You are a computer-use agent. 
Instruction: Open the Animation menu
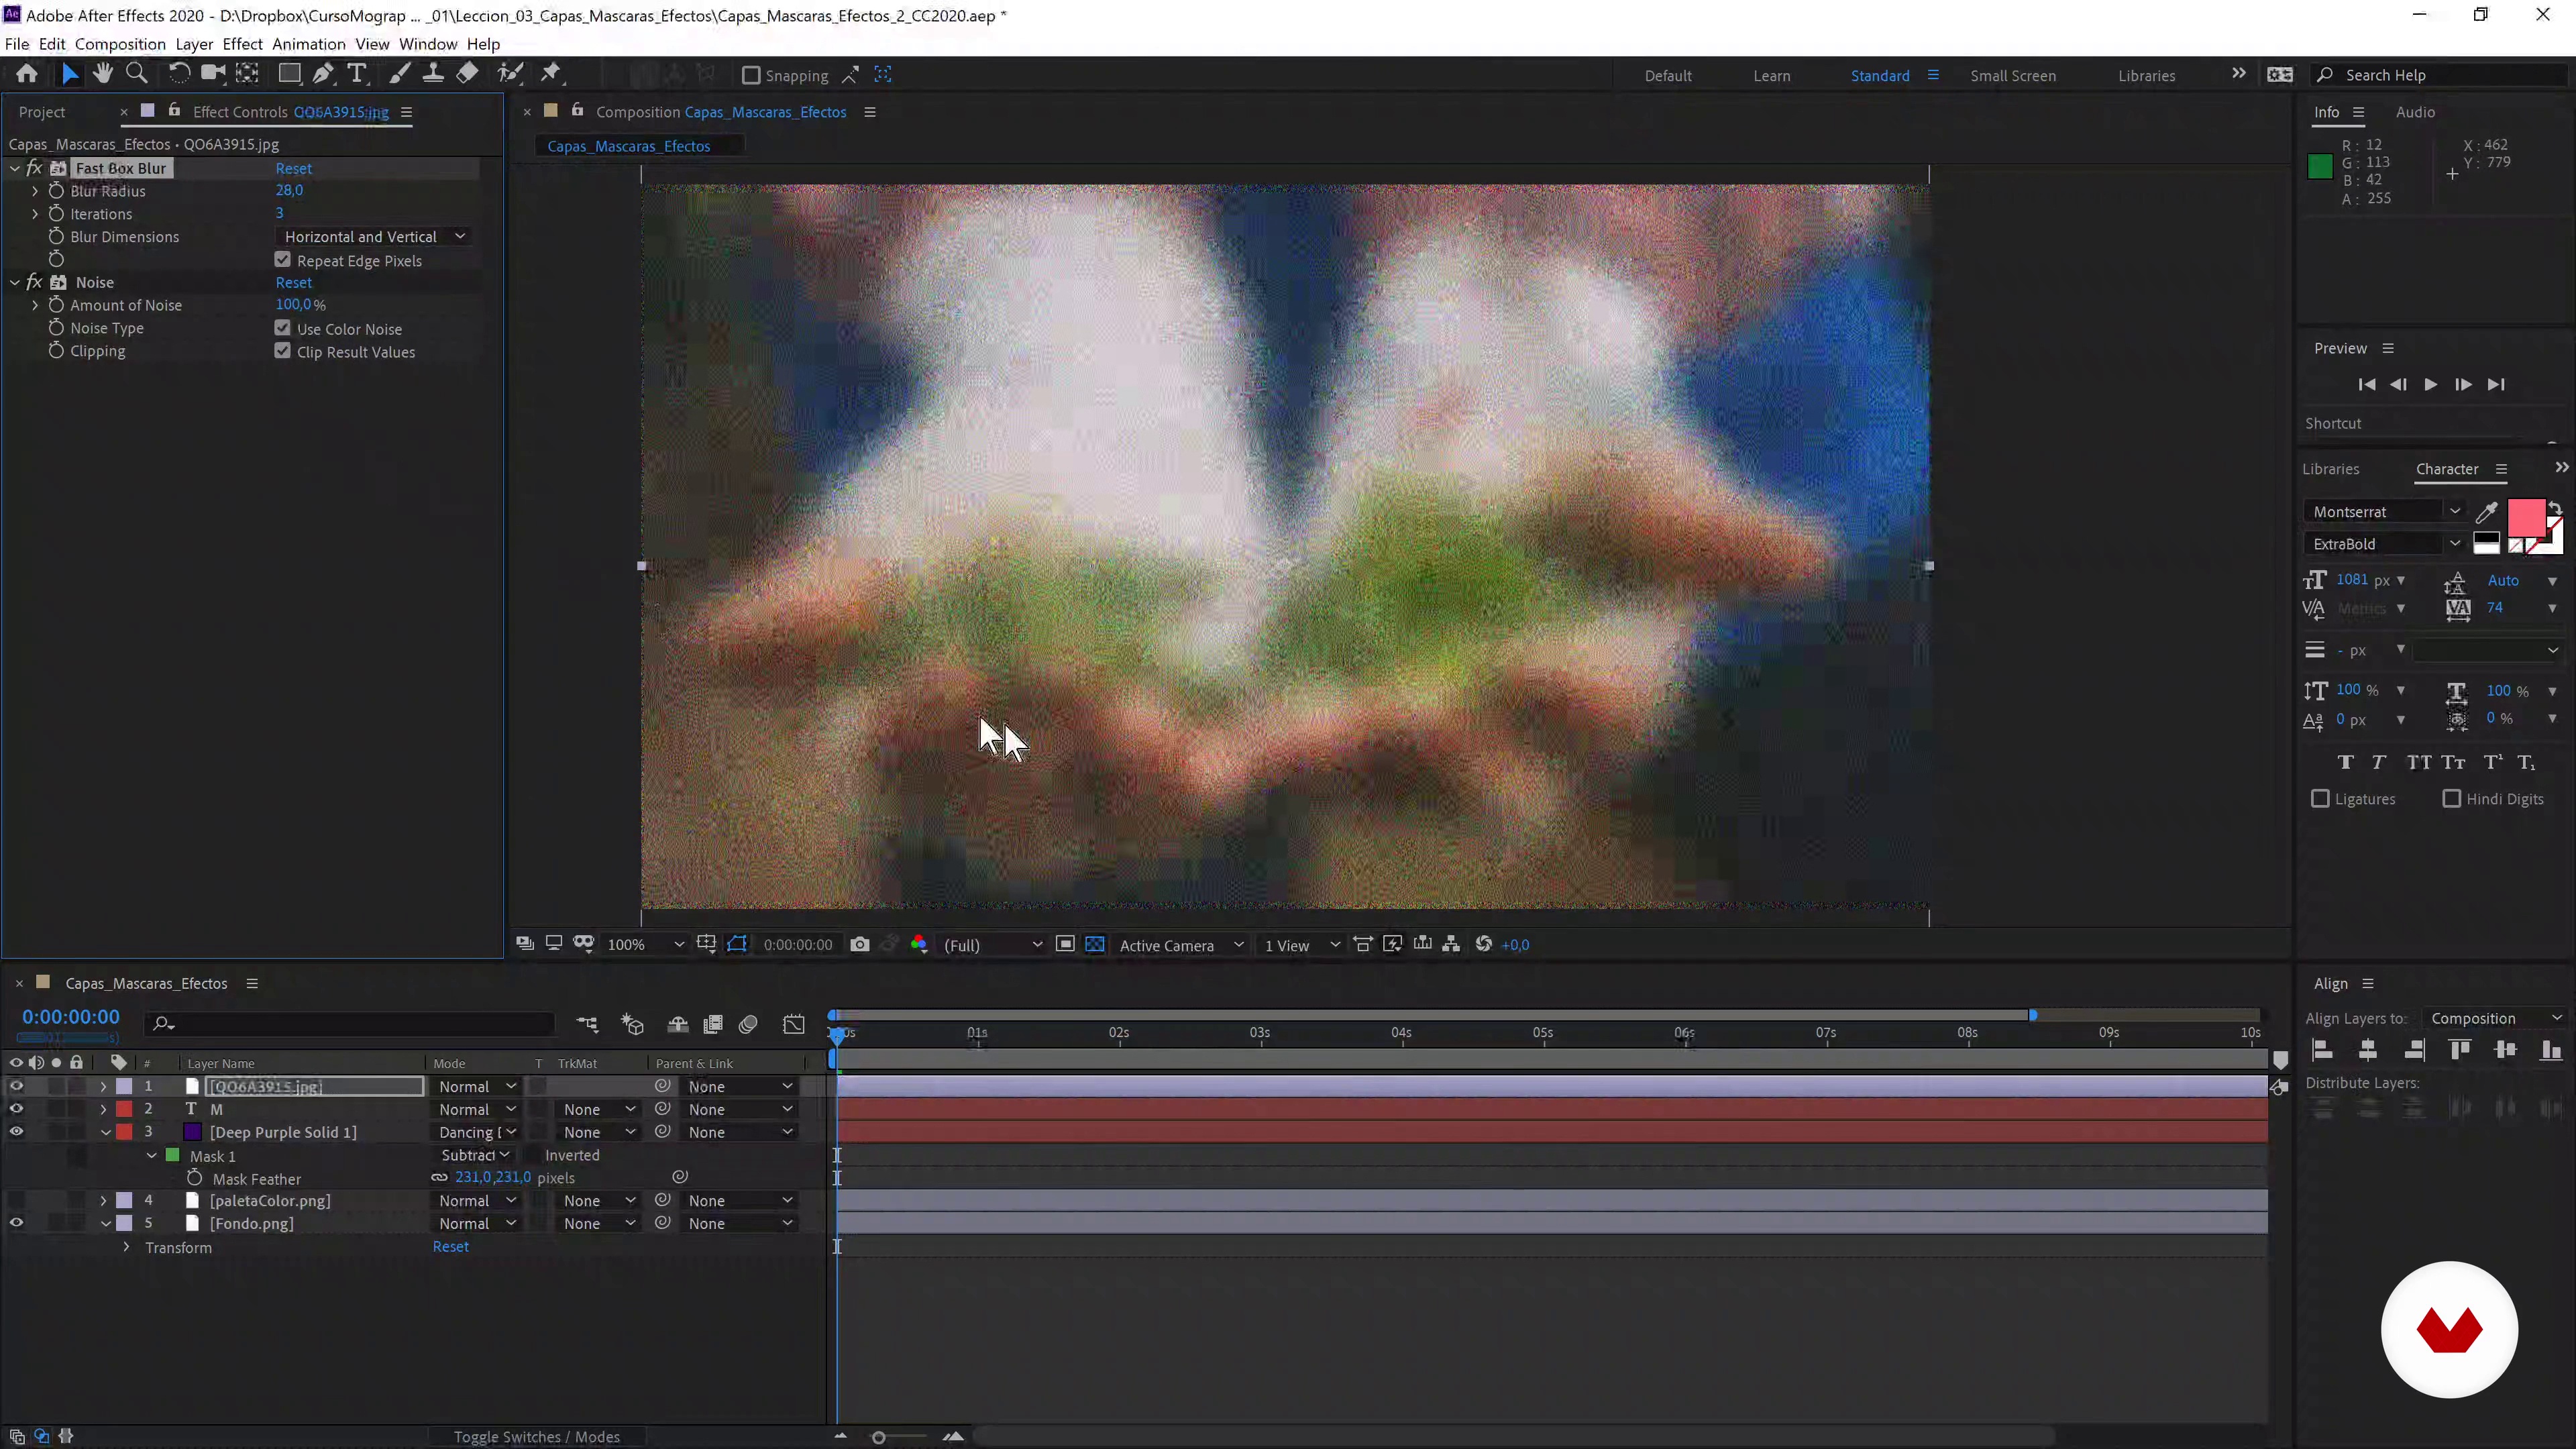(x=309, y=44)
